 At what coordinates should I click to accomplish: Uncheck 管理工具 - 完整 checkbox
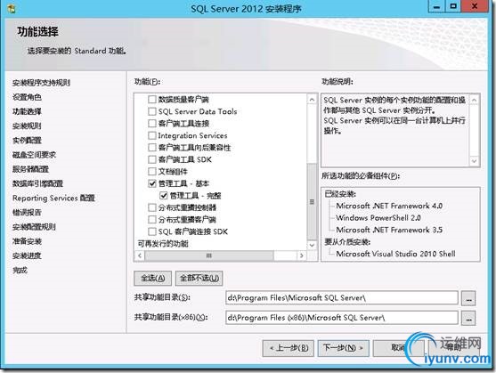164,196
